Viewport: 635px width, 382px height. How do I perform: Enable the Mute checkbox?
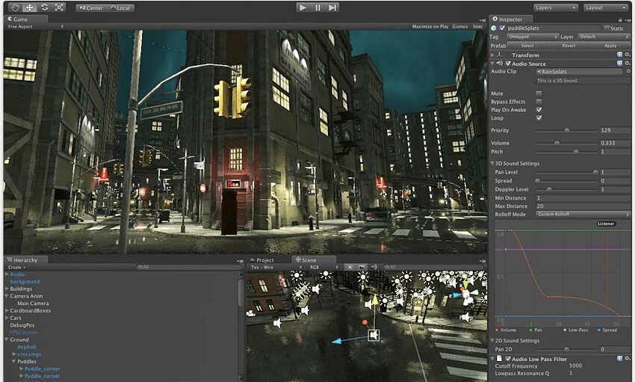pyautogui.click(x=539, y=93)
